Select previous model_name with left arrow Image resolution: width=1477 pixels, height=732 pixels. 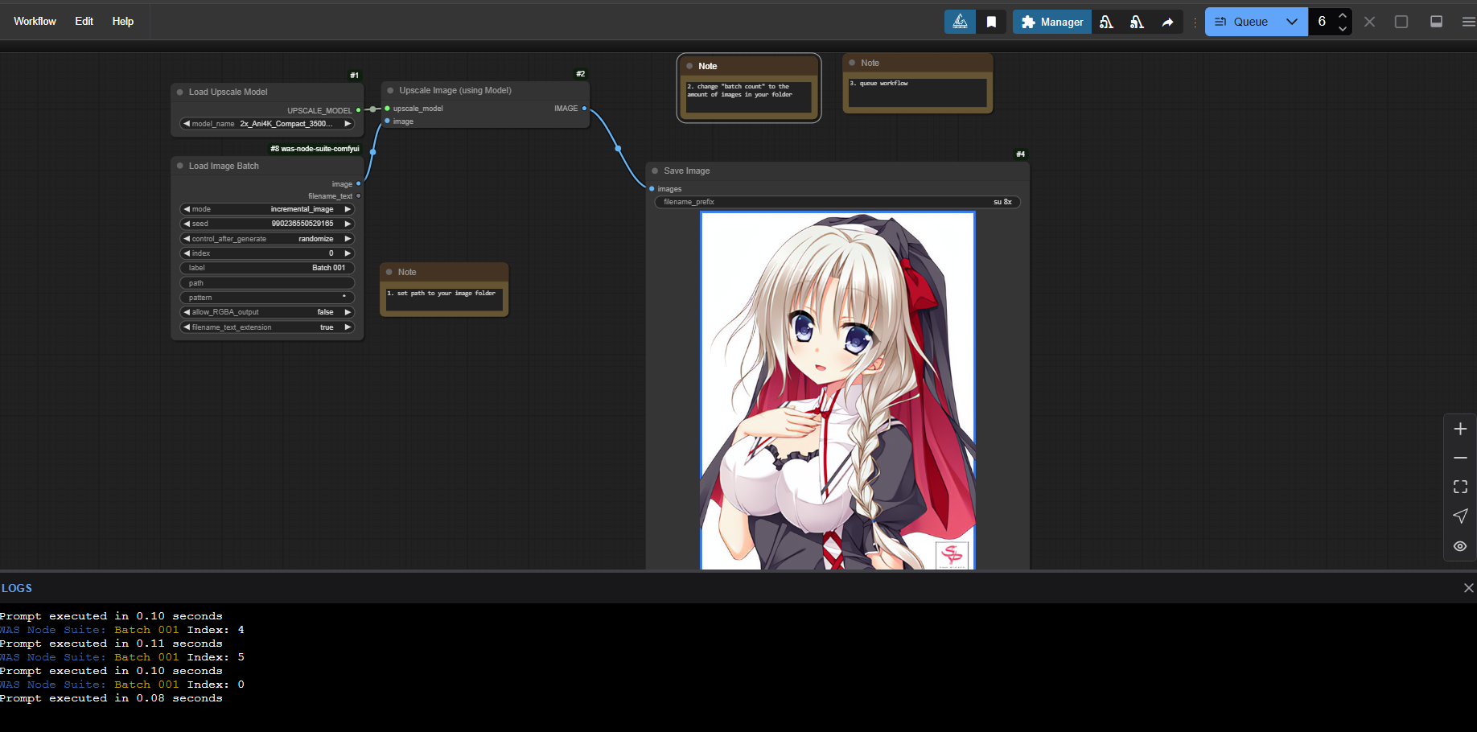click(187, 124)
